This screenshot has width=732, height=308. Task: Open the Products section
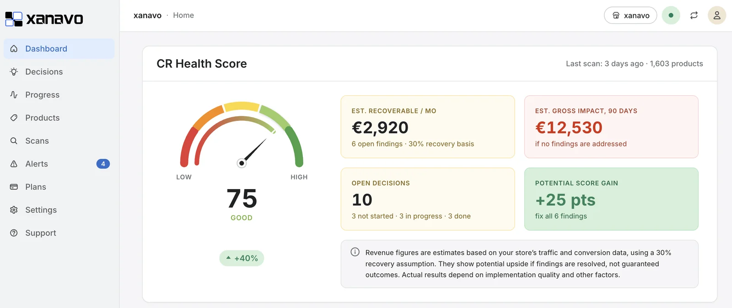[59, 118]
